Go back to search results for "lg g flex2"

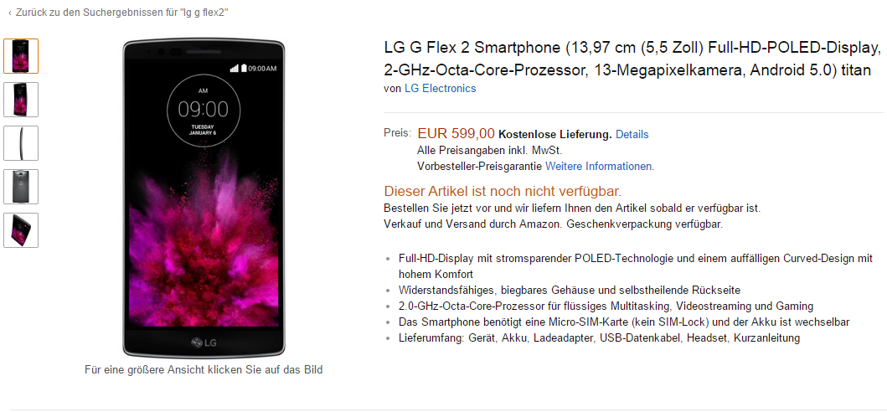click(x=121, y=12)
